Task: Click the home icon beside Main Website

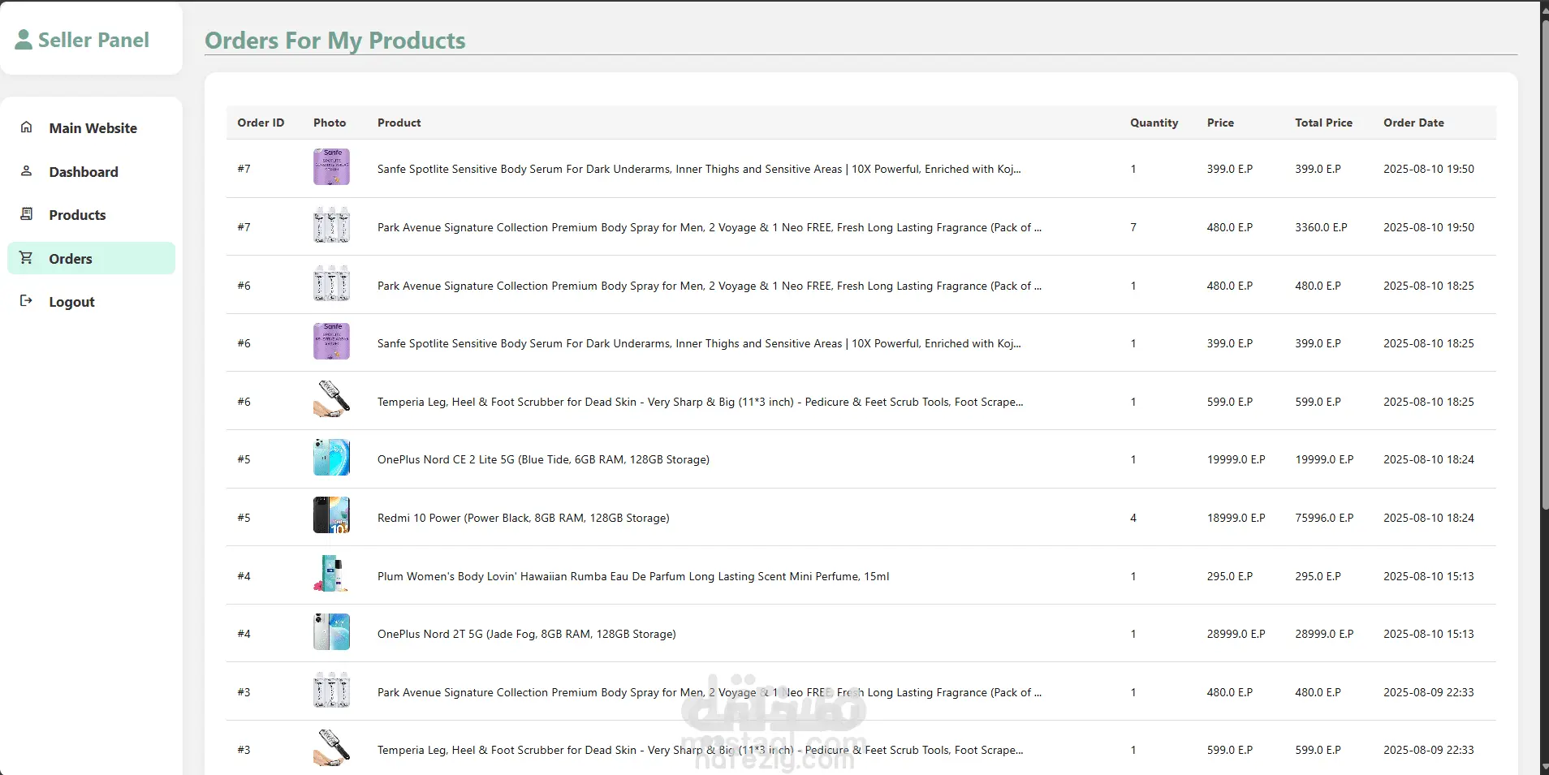Action: point(27,127)
